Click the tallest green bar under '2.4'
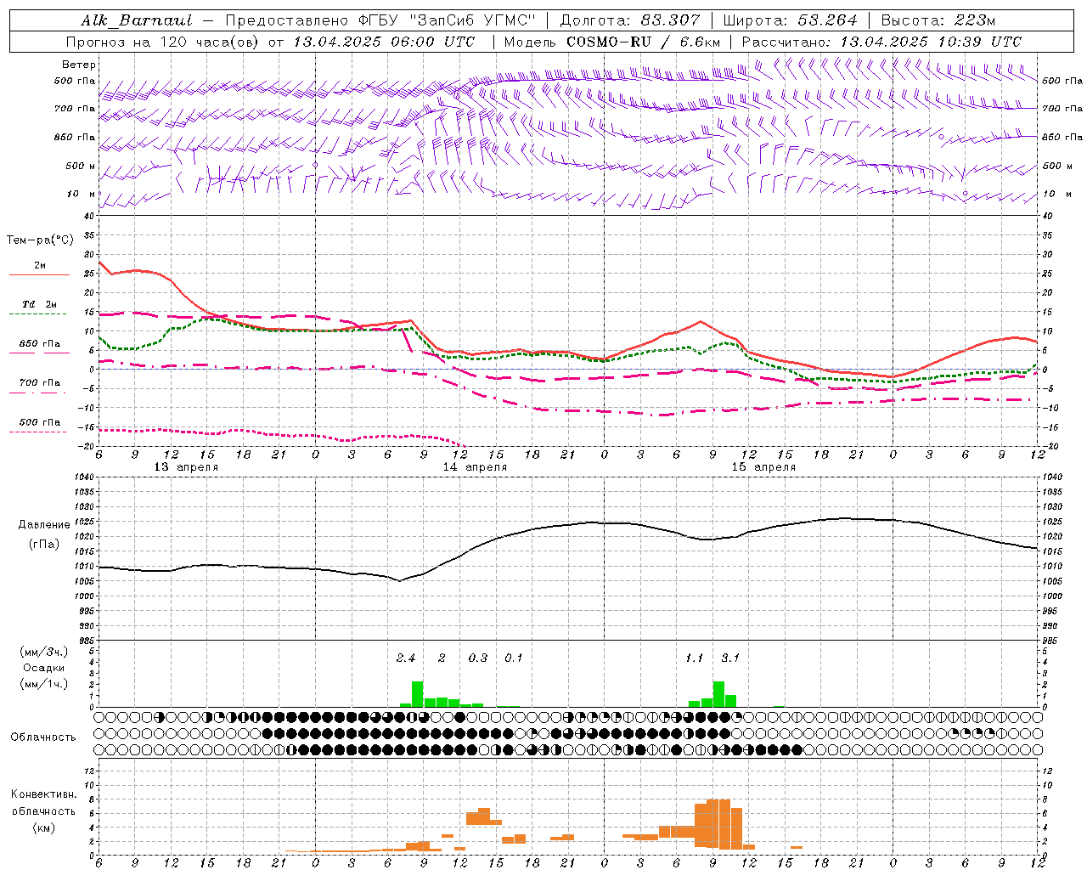Viewport: 1087px width, 870px height. point(417,694)
